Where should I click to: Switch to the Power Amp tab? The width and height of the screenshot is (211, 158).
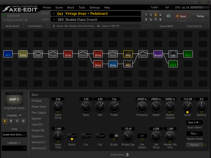pyautogui.click(x=39, y=107)
